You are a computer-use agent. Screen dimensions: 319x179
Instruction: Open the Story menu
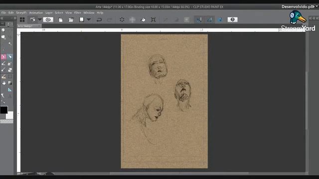tap(21, 12)
